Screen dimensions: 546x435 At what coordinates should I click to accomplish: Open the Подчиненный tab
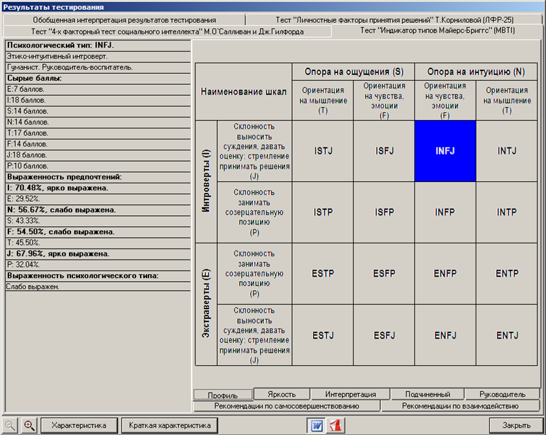(427, 394)
